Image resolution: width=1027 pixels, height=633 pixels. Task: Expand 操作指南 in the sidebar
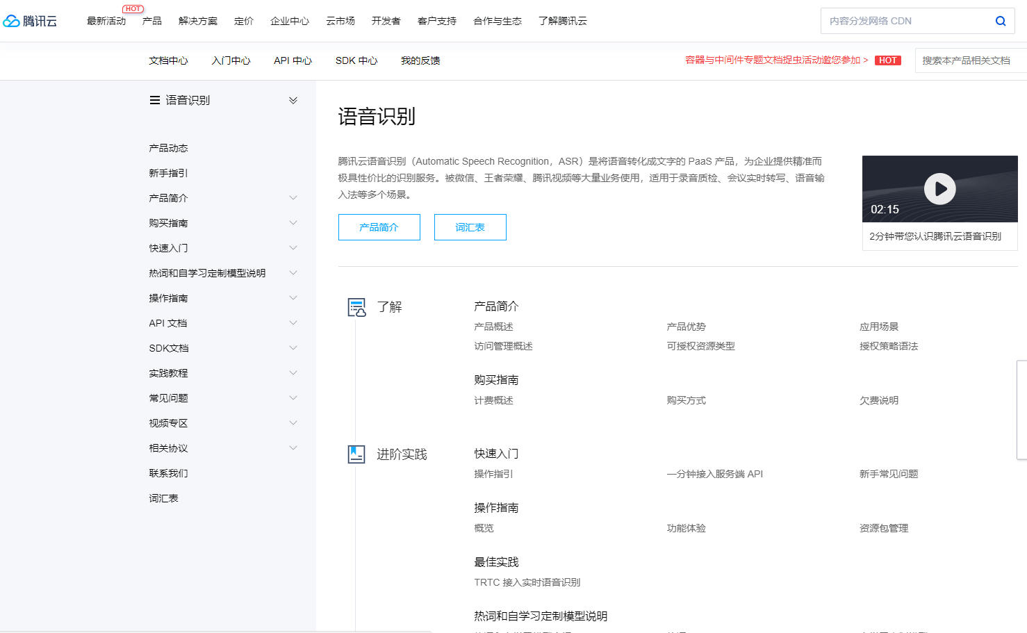(x=293, y=298)
